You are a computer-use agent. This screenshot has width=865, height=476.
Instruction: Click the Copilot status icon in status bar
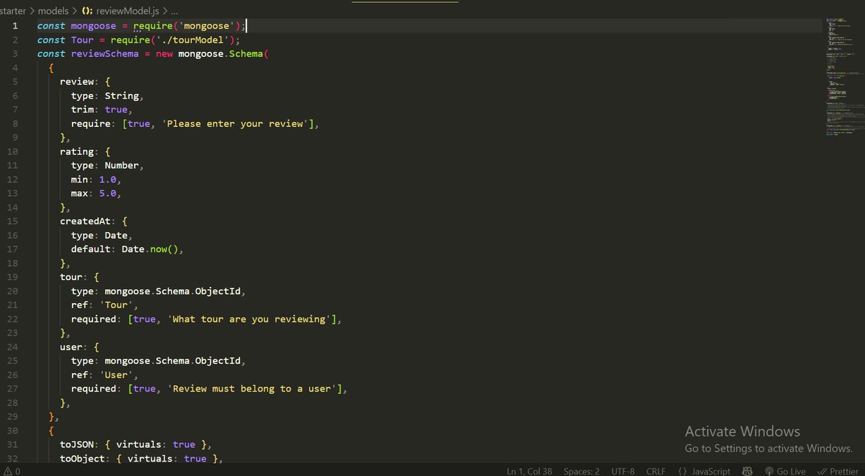tap(748, 471)
